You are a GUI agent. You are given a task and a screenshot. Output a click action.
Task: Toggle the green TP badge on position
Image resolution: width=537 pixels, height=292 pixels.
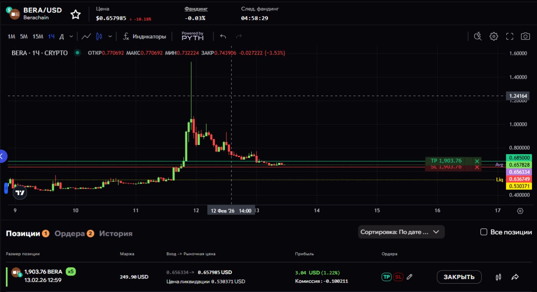(x=386, y=276)
